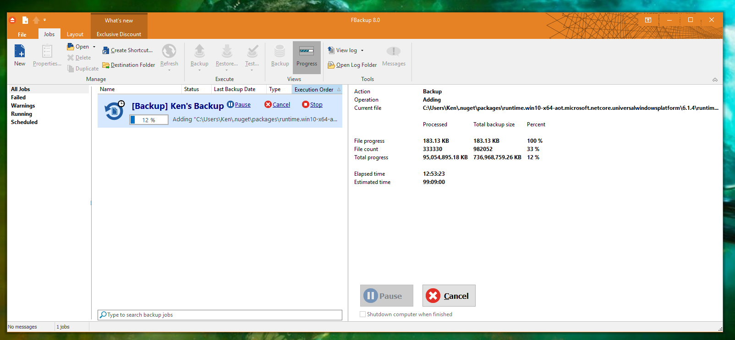Select the Running jobs filter
The height and width of the screenshot is (340, 735).
[x=22, y=114]
